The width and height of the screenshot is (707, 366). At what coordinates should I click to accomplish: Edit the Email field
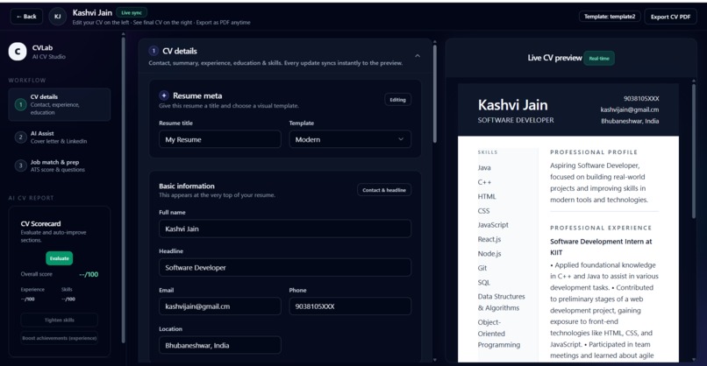(x=219, y=306)
